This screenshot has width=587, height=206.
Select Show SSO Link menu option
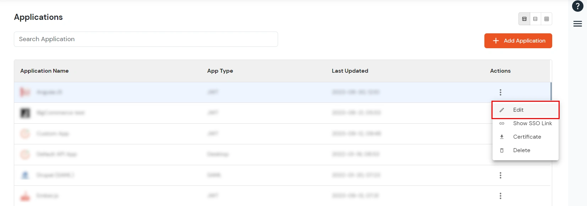525,123
